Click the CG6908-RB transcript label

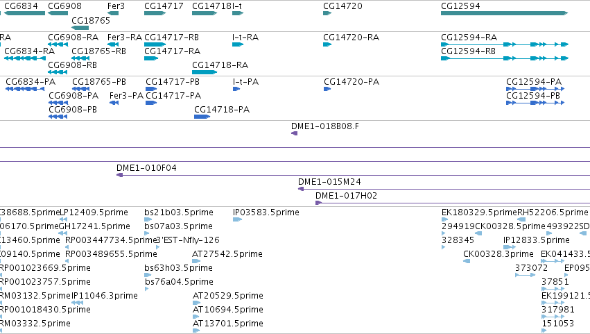(73, 65)
